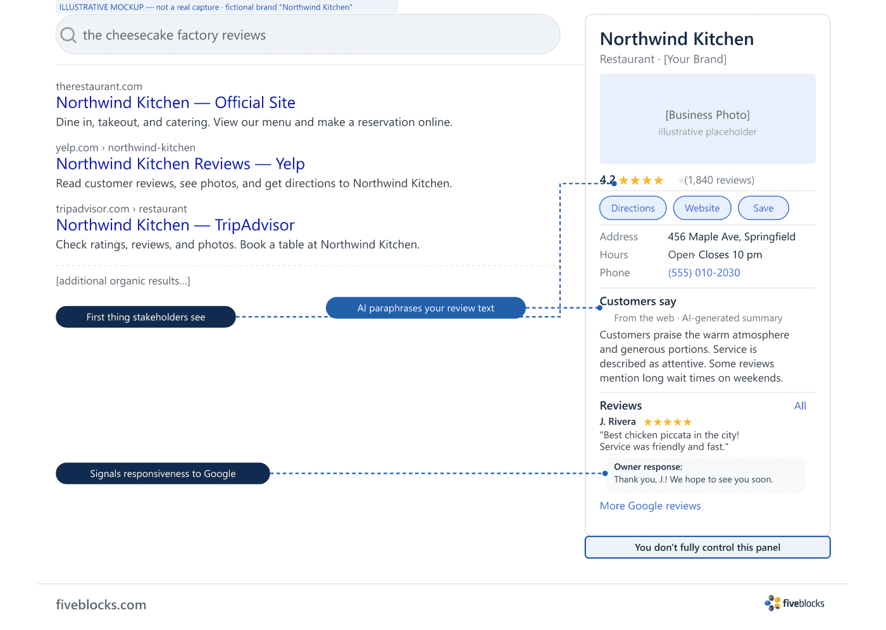Call the phone number (555) 010-2030
The width and height of the screenshot is (886, 630).
point(704,273)
